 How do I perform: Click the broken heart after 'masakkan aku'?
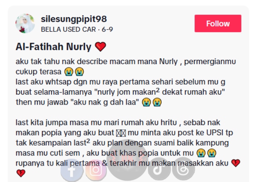[x=236, y=163]
